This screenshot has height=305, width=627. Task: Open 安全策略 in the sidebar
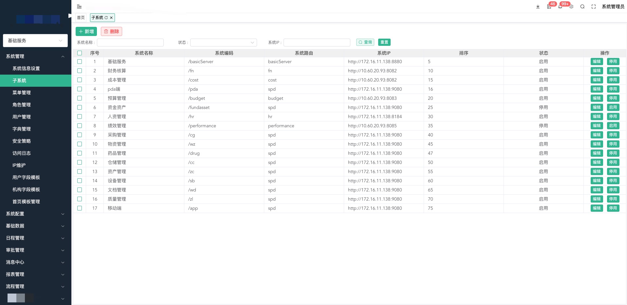(x=35, y=141)
